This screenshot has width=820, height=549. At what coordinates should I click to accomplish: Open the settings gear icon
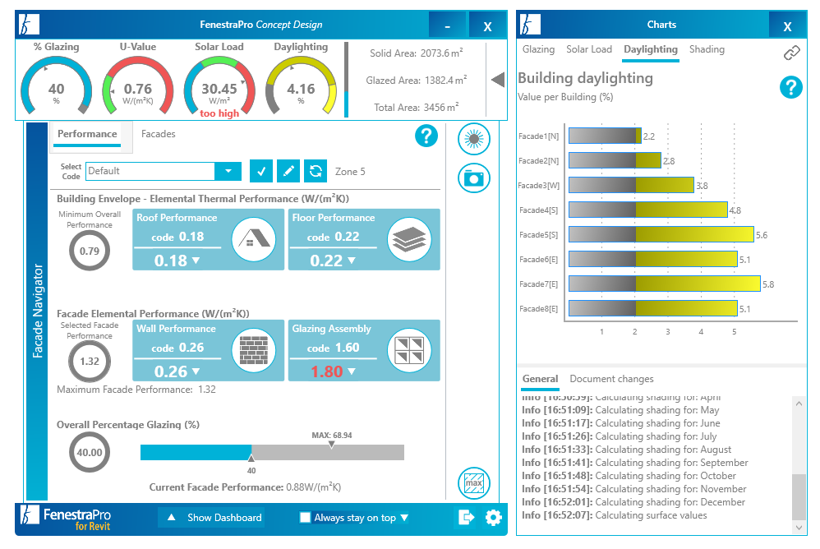(x=493, y=518)
